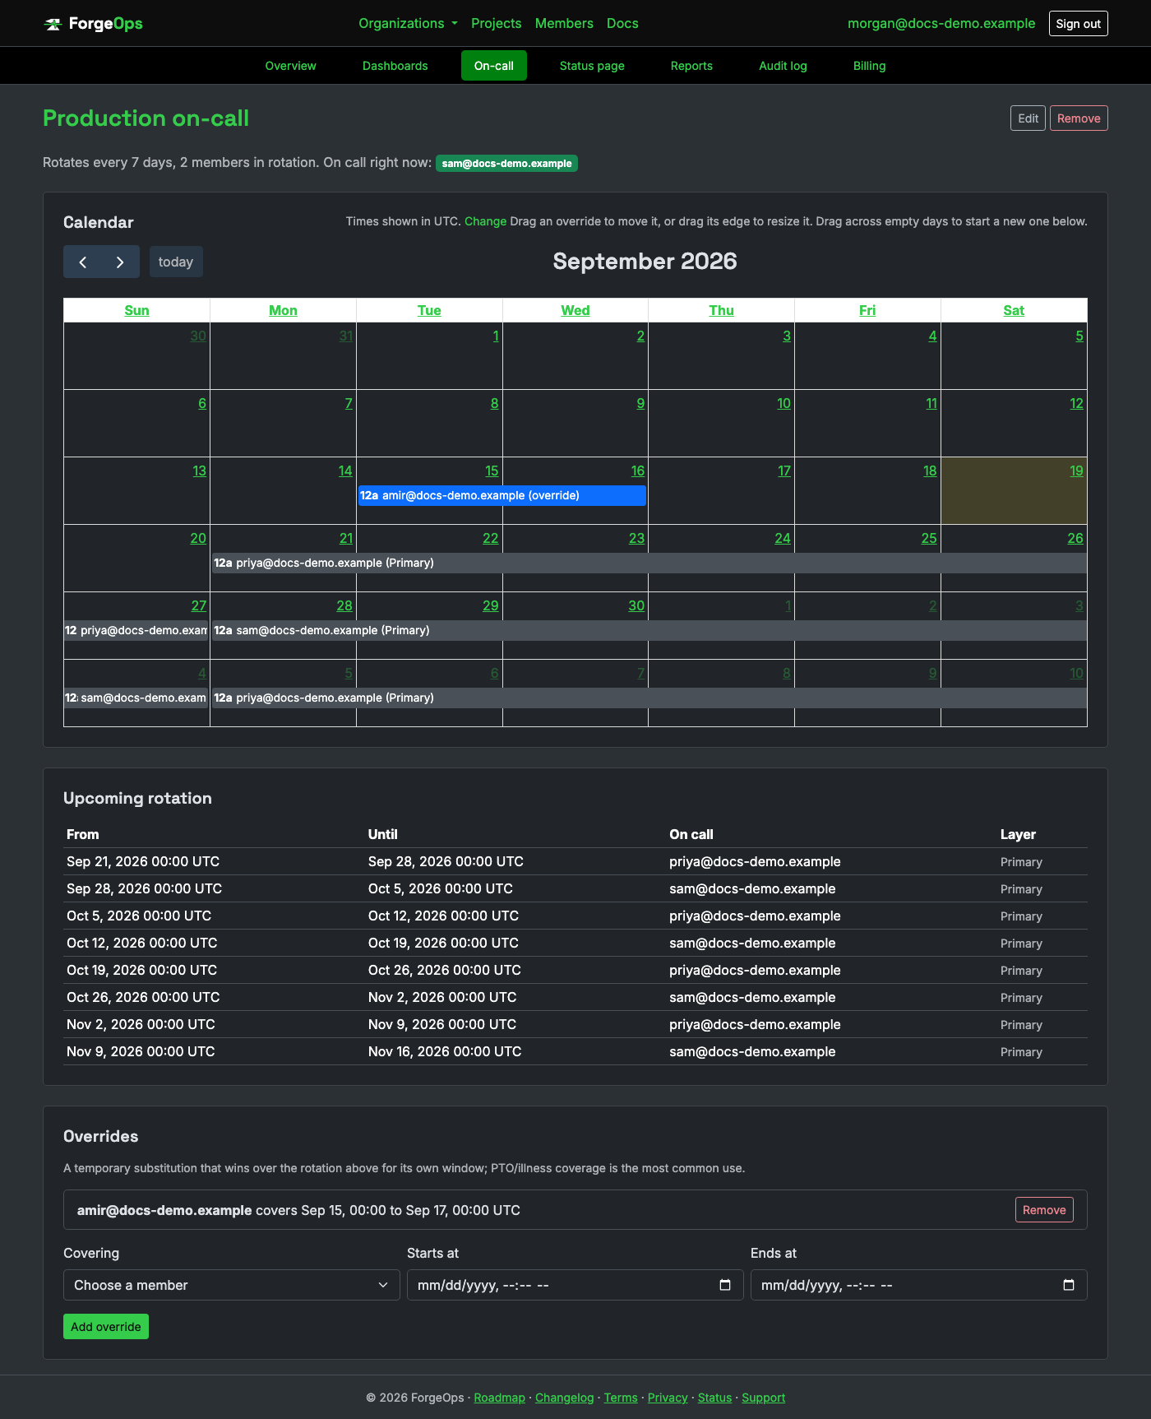Click the ForgeOps logo icon

[x=53, y=24]
